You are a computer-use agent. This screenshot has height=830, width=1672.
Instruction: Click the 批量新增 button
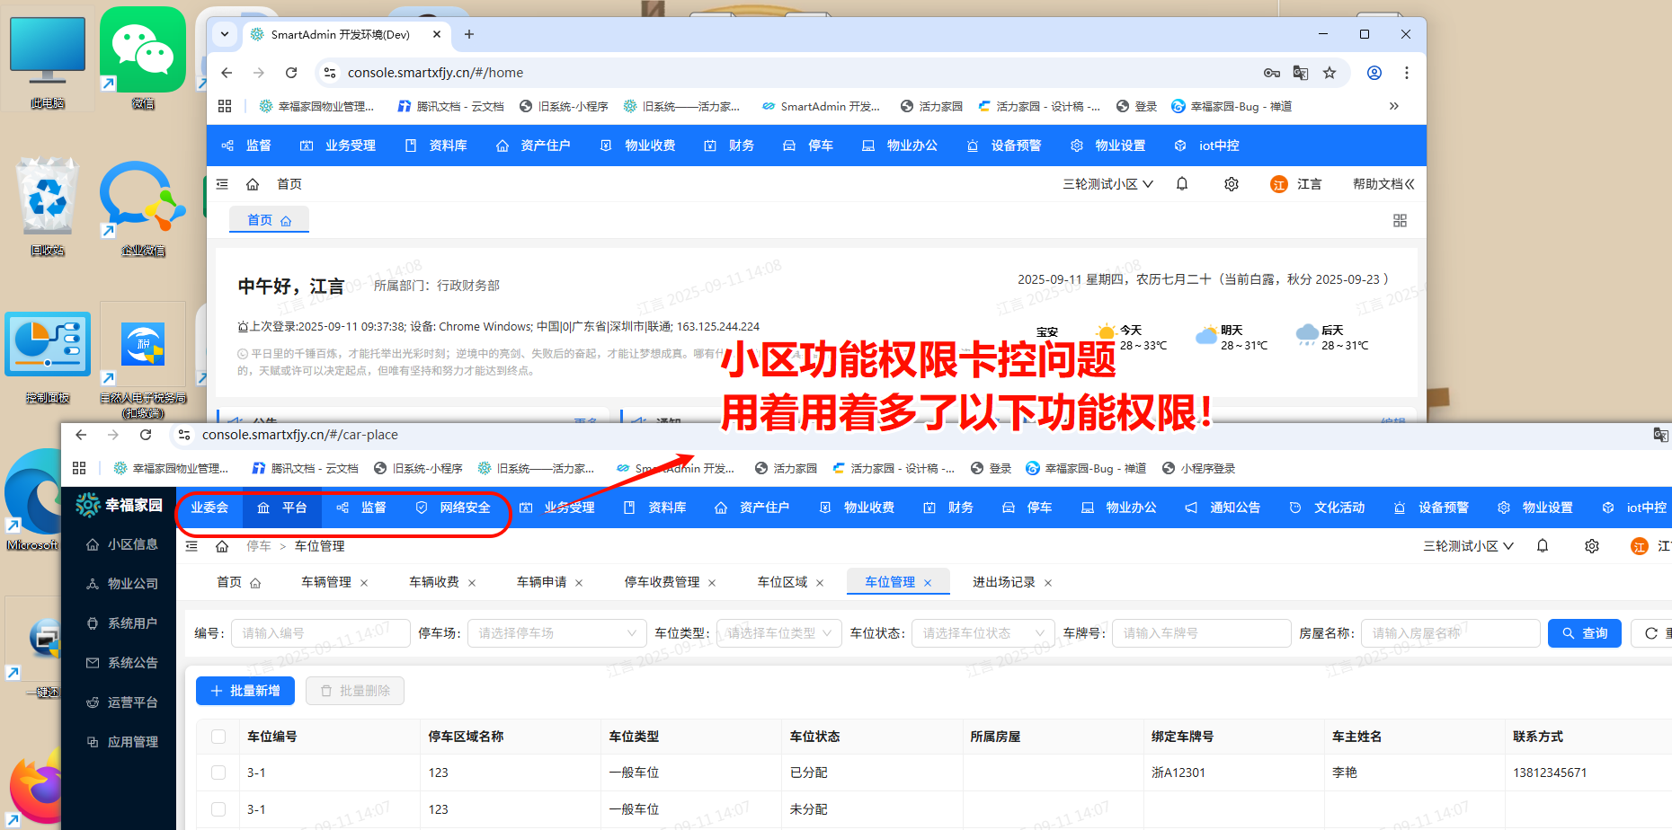pyautogui.click(x=245, y=690)
